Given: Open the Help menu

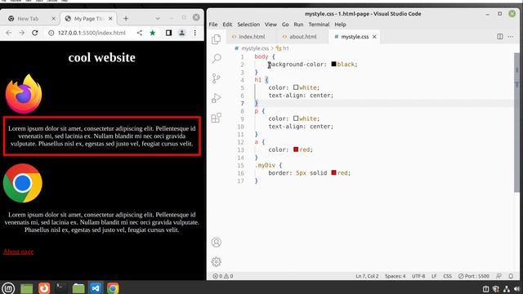Looking at the screenshot, I should 340,24.
